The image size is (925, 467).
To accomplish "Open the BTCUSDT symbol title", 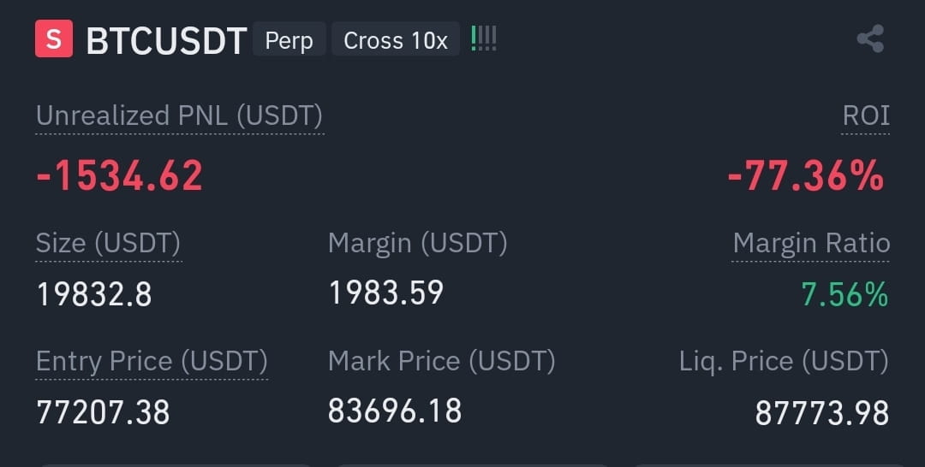I will coord(166,41).
